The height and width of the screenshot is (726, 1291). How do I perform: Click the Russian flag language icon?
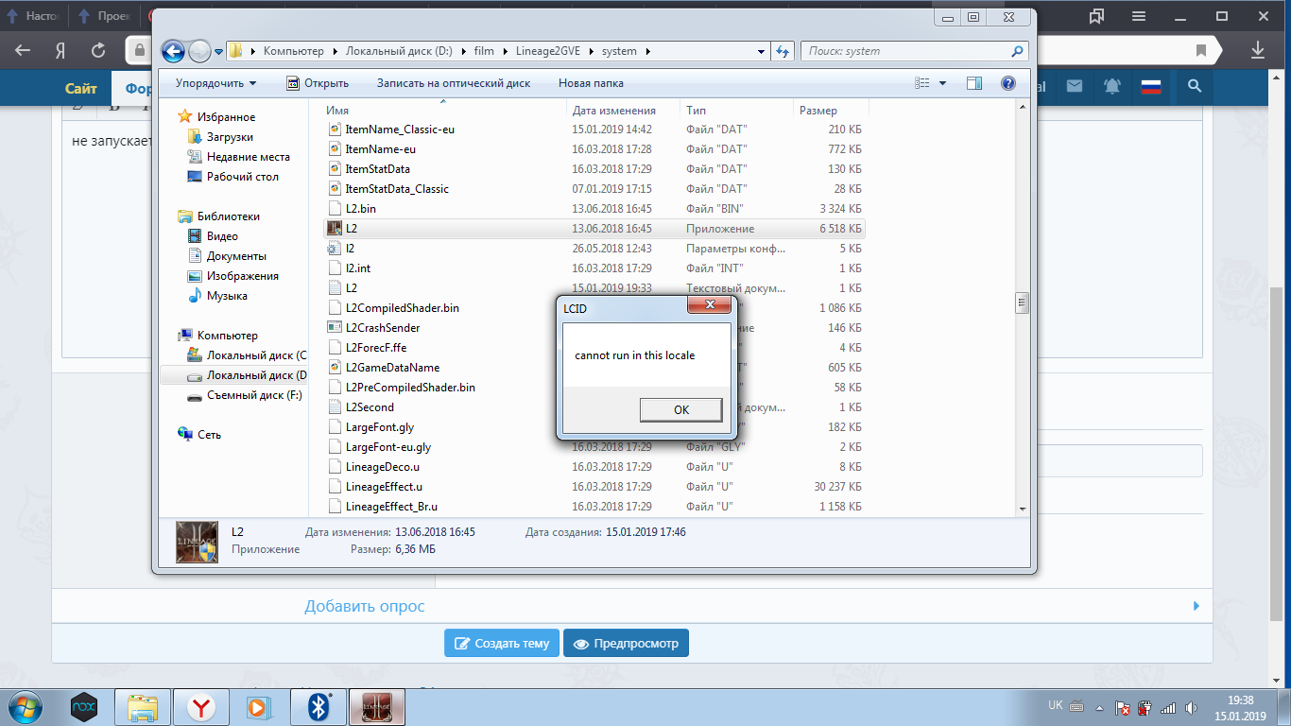coord(1150,86)
